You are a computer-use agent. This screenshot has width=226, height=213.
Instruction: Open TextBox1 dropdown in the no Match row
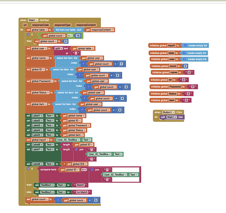[47, 192]
